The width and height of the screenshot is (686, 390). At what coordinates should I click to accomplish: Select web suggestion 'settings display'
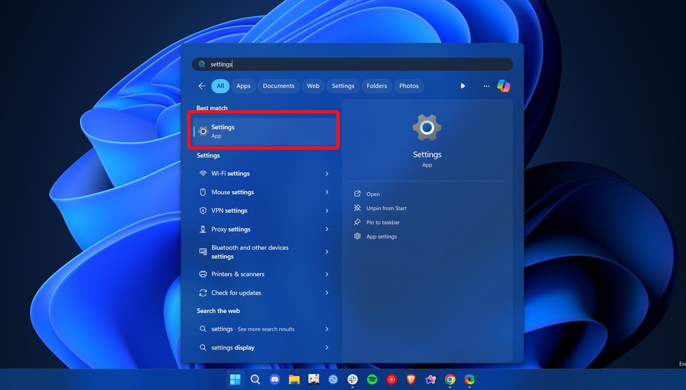264,348
